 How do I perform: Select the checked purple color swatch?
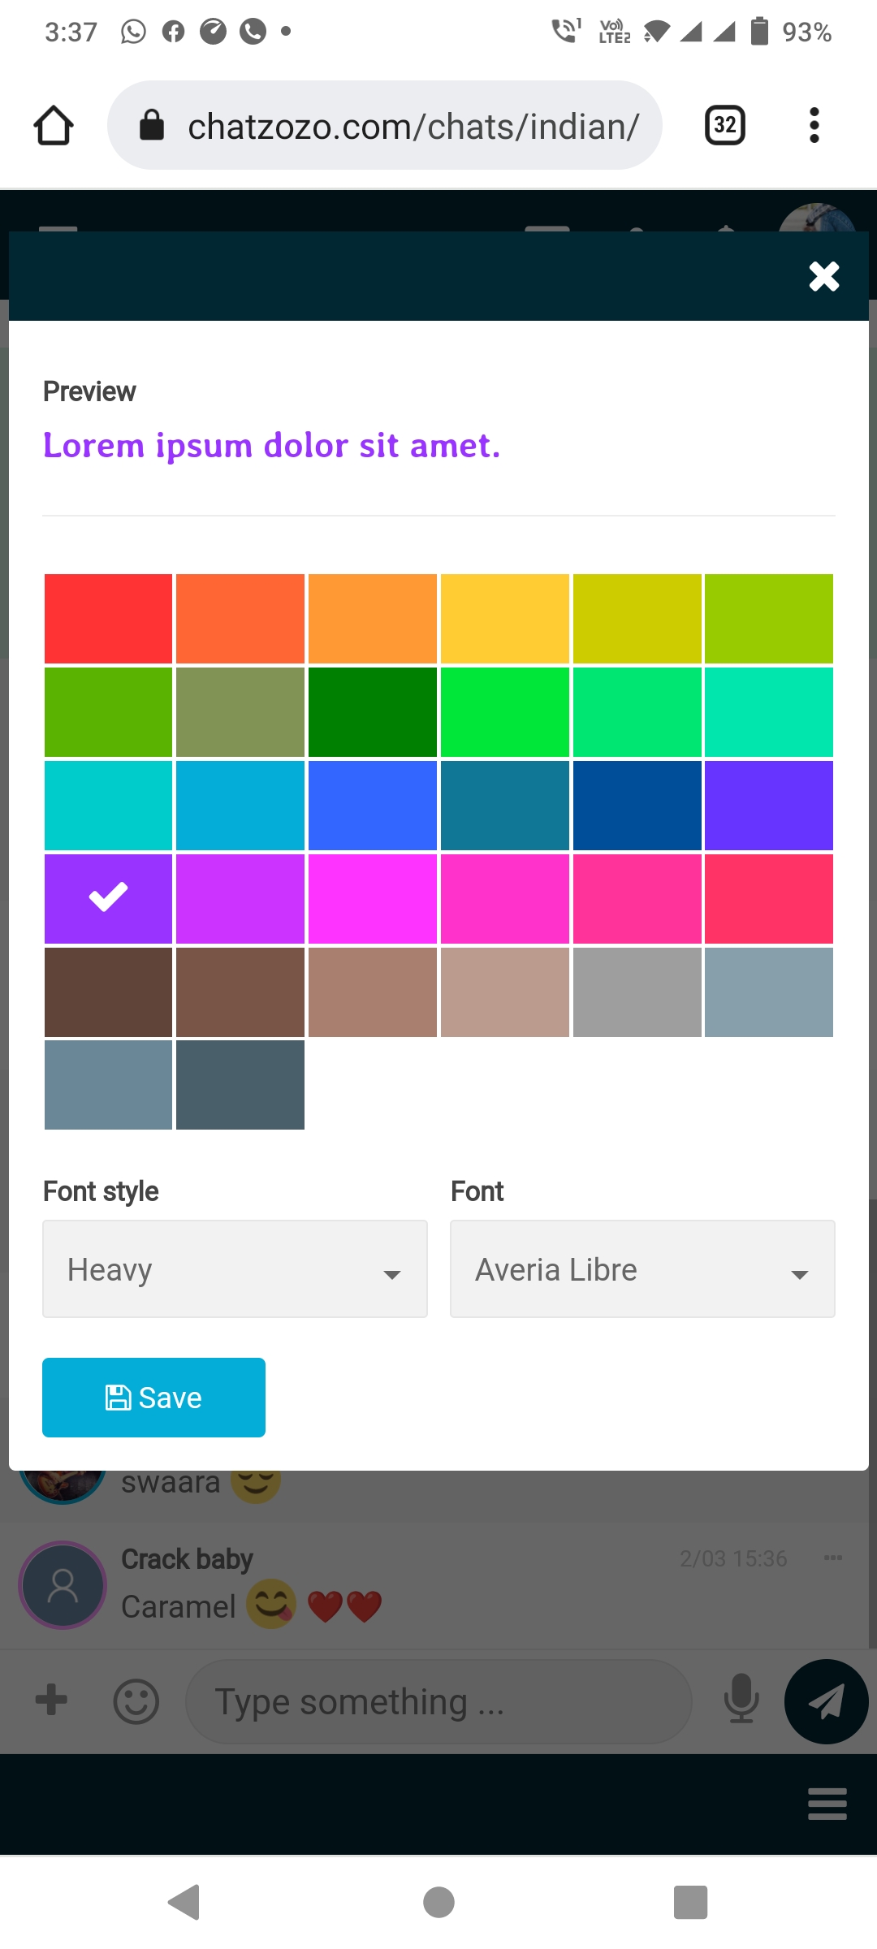click(x=108, y=898)
